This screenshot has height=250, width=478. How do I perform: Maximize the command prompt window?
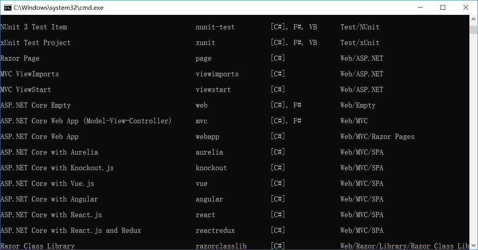[443, 7]
